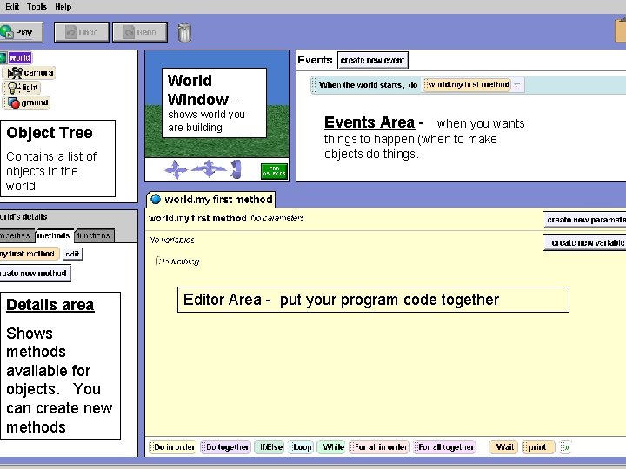The height and width of the screenshot is (469, 626).
Task: Click edit button beside my first method
Action: (x=72, y=254)
